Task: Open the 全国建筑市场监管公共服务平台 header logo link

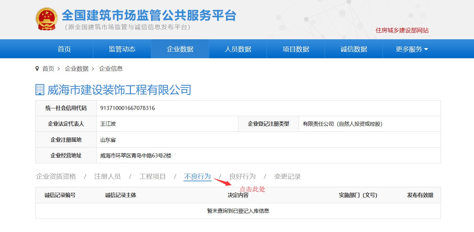Action: pyautogui.click(x=148, y=16)
